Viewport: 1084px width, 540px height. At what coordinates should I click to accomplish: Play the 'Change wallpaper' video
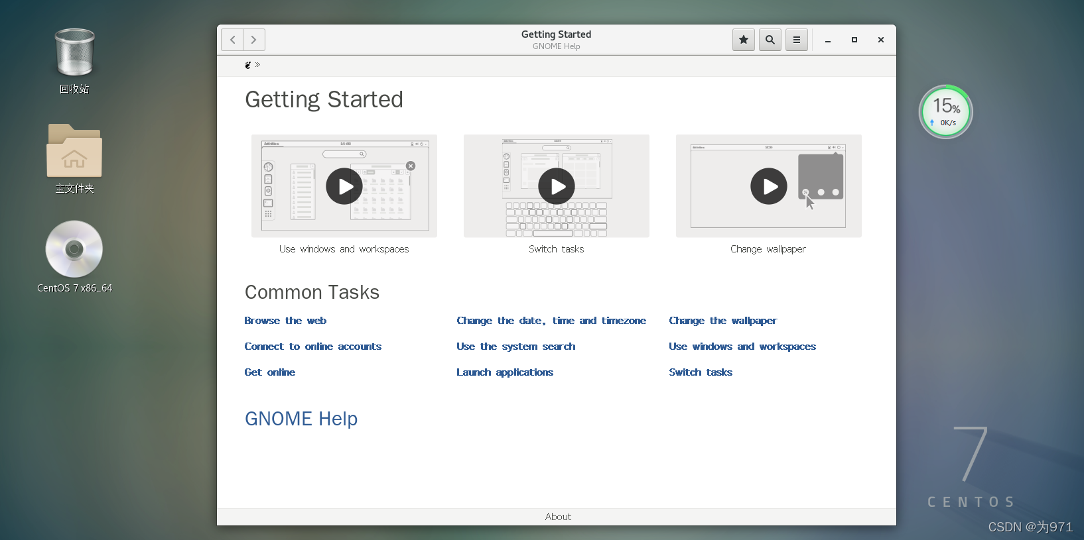tap(769, 186)
